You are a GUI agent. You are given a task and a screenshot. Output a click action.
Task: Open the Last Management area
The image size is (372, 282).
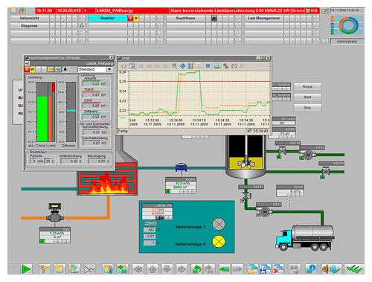[x=263, y=18]
